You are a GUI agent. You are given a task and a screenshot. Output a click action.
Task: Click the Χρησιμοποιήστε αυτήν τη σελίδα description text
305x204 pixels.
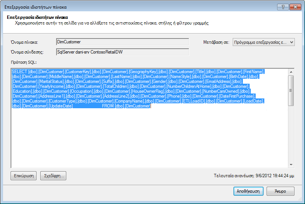[112, 23]
